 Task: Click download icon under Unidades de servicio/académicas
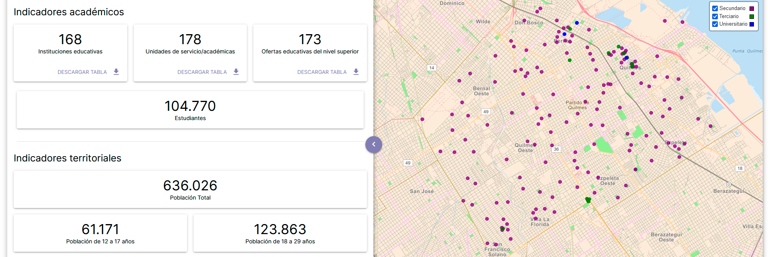point(236,72)
